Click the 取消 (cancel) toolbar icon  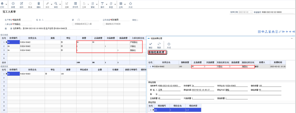(x=30, y=4)
